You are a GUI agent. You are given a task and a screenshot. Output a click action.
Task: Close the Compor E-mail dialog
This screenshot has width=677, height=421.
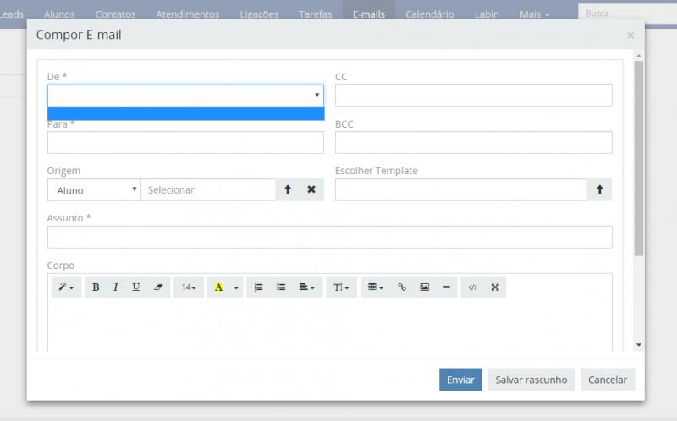pos(630,36)
